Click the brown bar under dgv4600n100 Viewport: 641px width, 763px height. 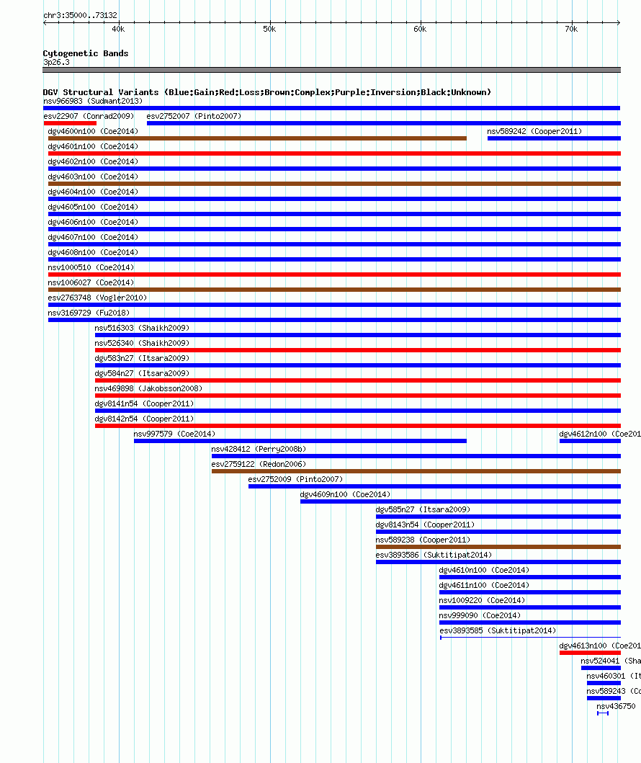pyautogui.click(x=257, y=138)
